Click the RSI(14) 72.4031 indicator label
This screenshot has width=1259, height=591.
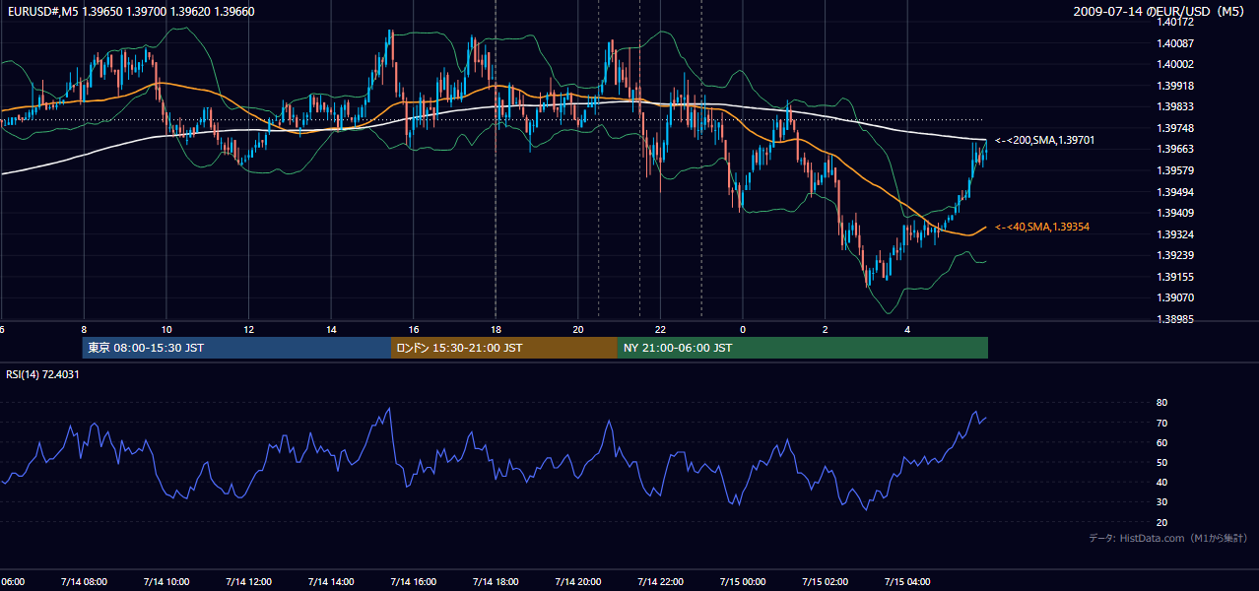[42, 374]
